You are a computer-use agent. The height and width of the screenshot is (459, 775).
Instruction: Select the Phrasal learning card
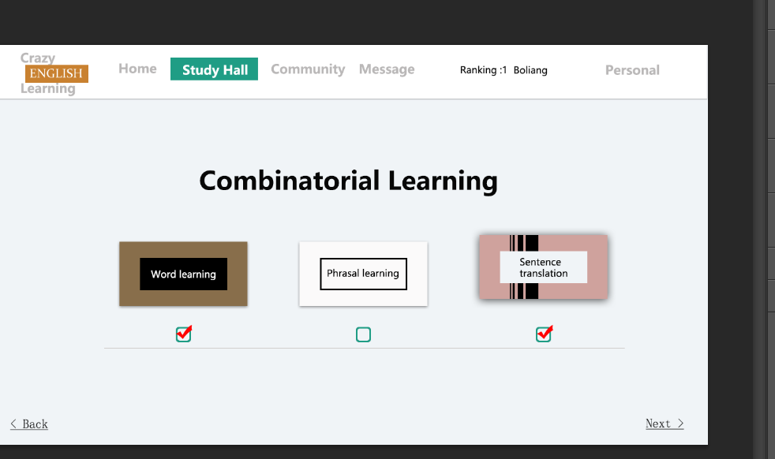click(x=363, y=274)
